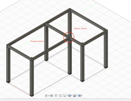Click the 'Schuur (2x3m)' label
This screenshot has width=131, height=101.
pos(80,29)
